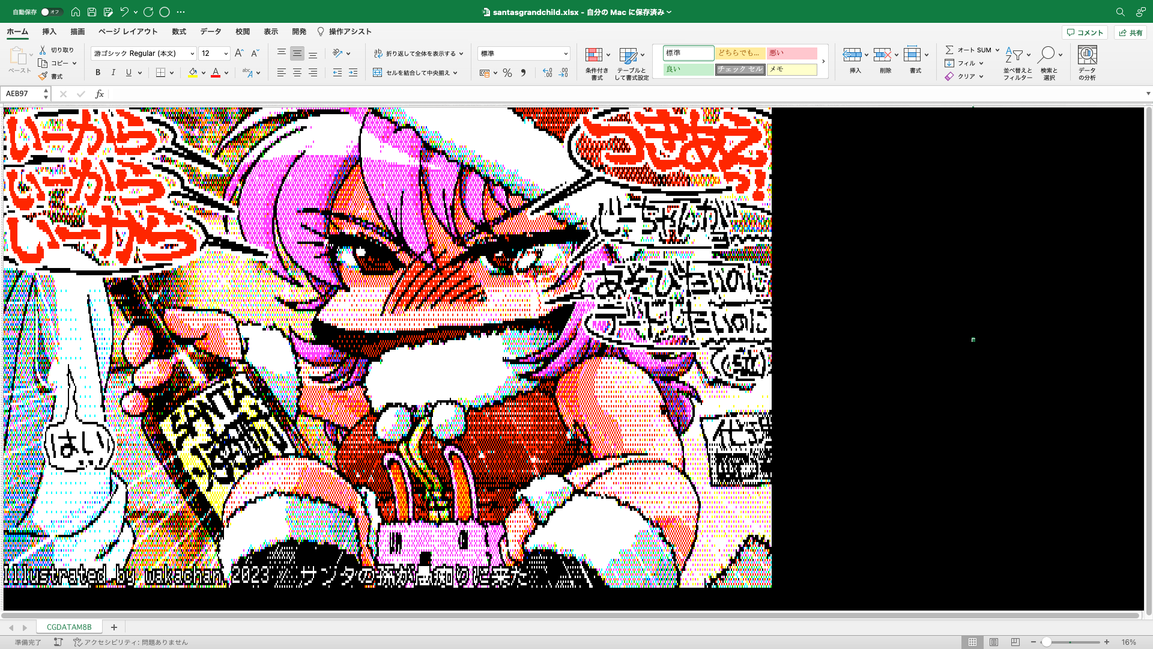Click the Share button
This screenshot has width=1153, height=649.
click(x=1130, y=32)
